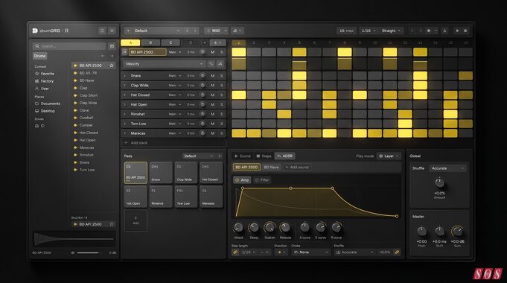507x283 pixels.
Task: Switch to the Steps tab
Action: point(264,156)
